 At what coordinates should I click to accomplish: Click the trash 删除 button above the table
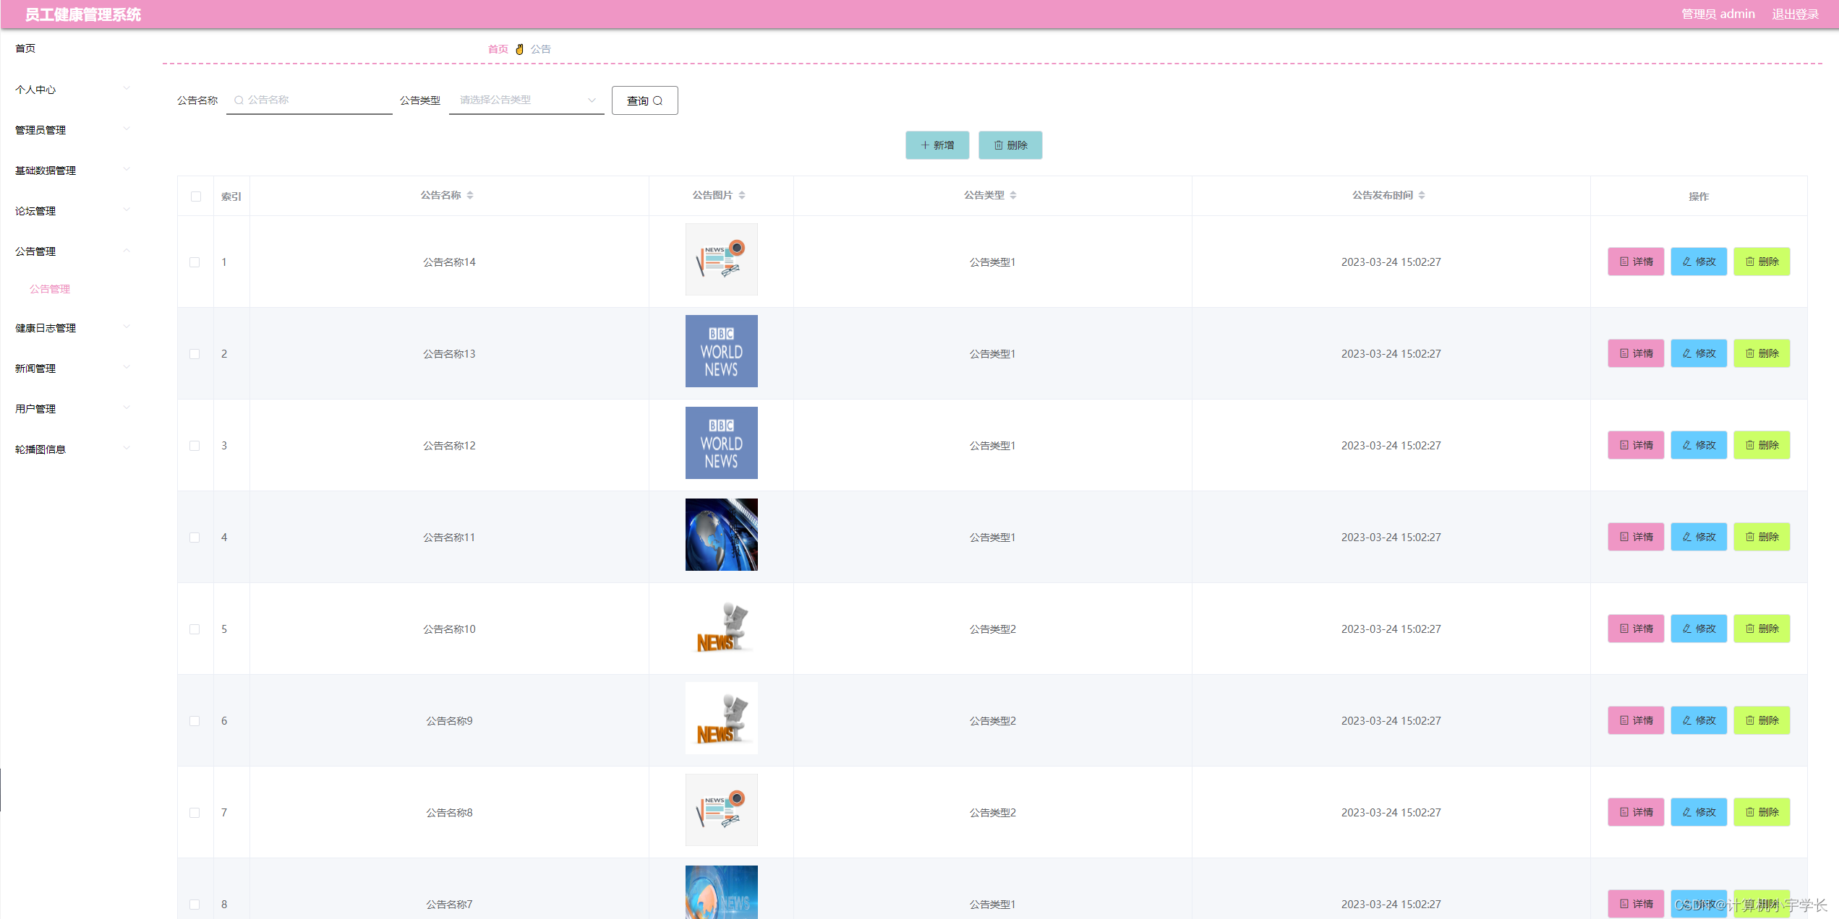pos(1010,145)
